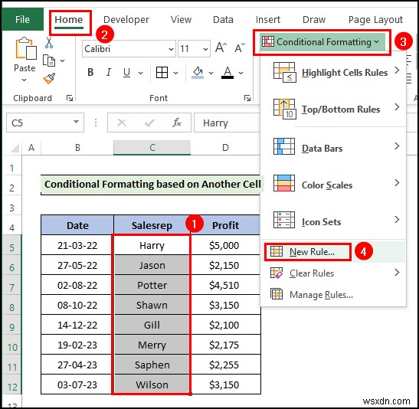Image resolution: width=419 pixels, height=409 pixels.
Task: Click the formula bar Enter checkmark
Action: [x=149, y=123]
